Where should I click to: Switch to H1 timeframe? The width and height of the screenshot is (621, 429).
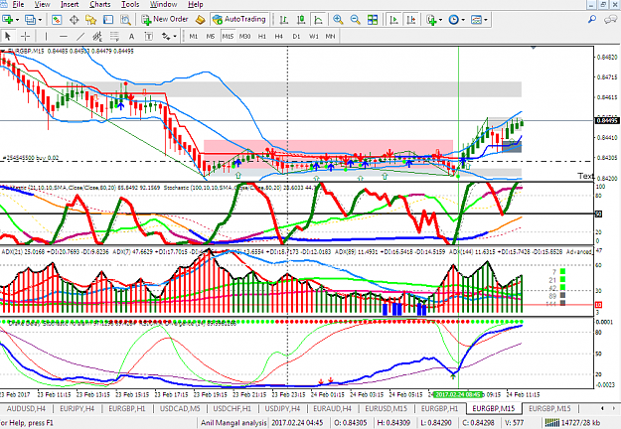(262, 37)
